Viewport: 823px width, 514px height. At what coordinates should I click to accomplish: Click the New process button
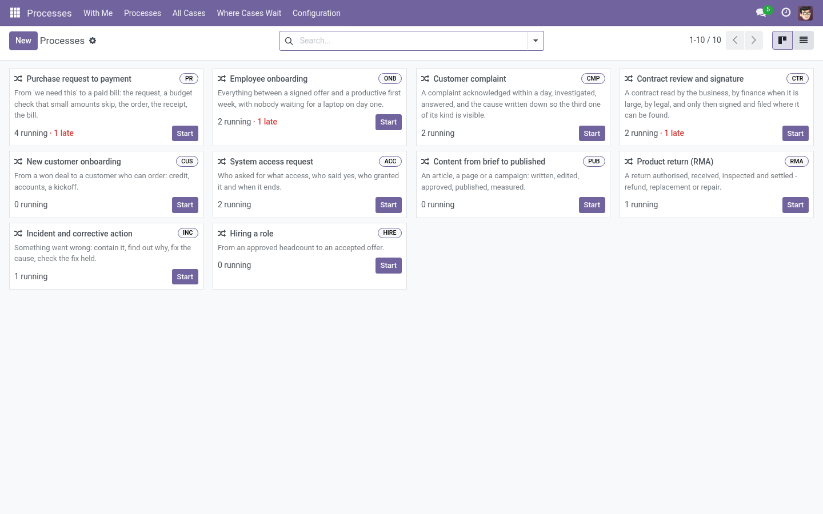click(x=23, y=41)
